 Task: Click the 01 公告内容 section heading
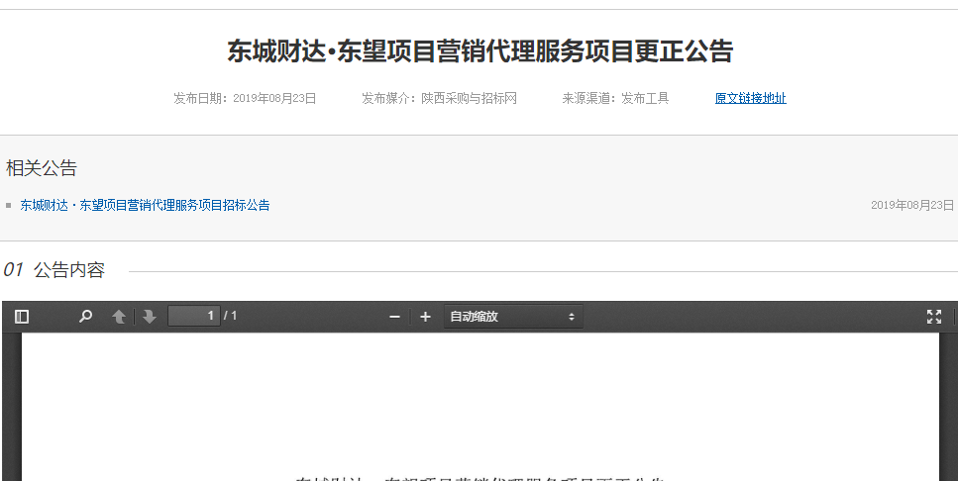pyautogui.click(x=54, y=270)
